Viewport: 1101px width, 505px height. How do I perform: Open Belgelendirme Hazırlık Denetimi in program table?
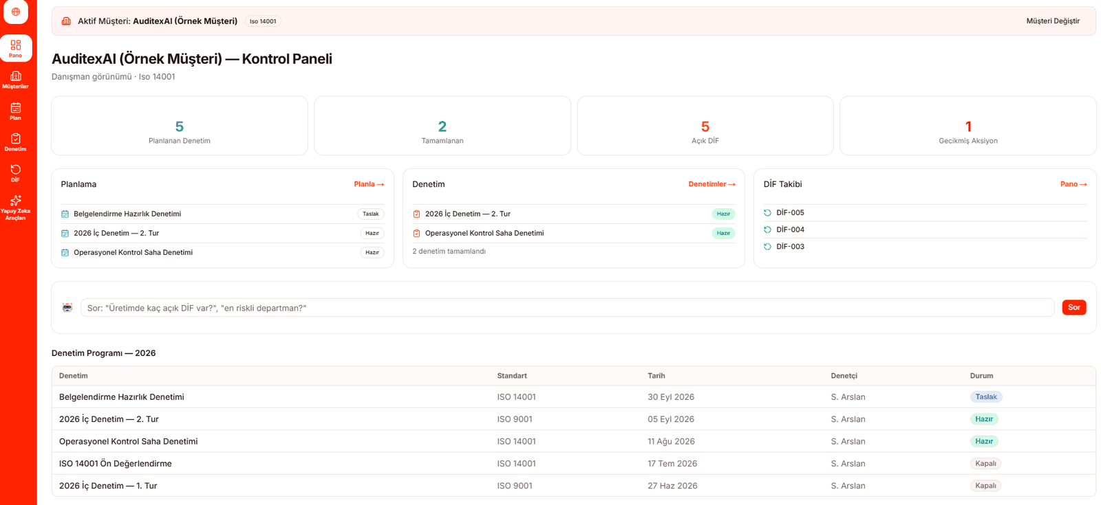point(574,397)
